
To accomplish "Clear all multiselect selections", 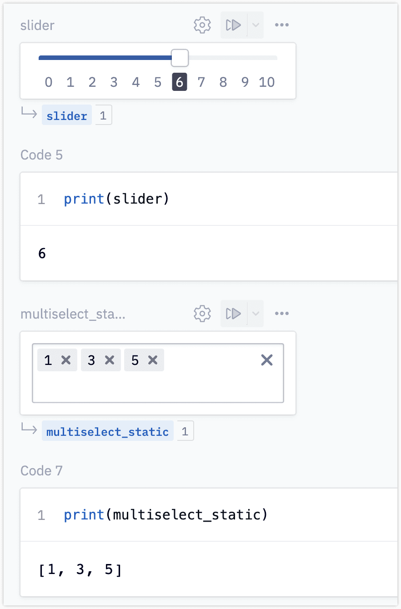I will tap(267, 360).
